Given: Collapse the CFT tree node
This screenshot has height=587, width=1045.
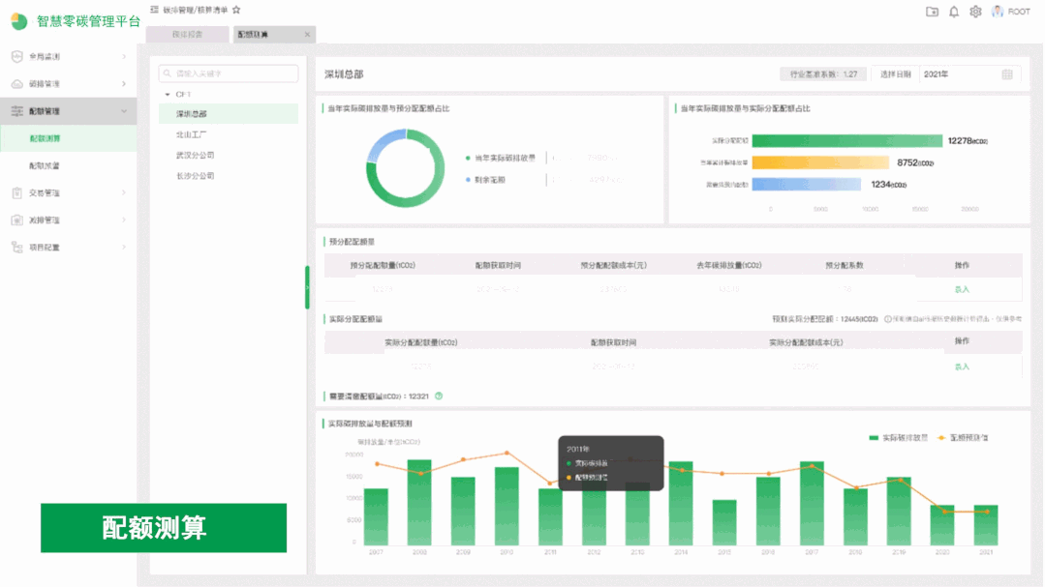Looking at the screenshot, I should pyautogui.click(x=168, y=95).
